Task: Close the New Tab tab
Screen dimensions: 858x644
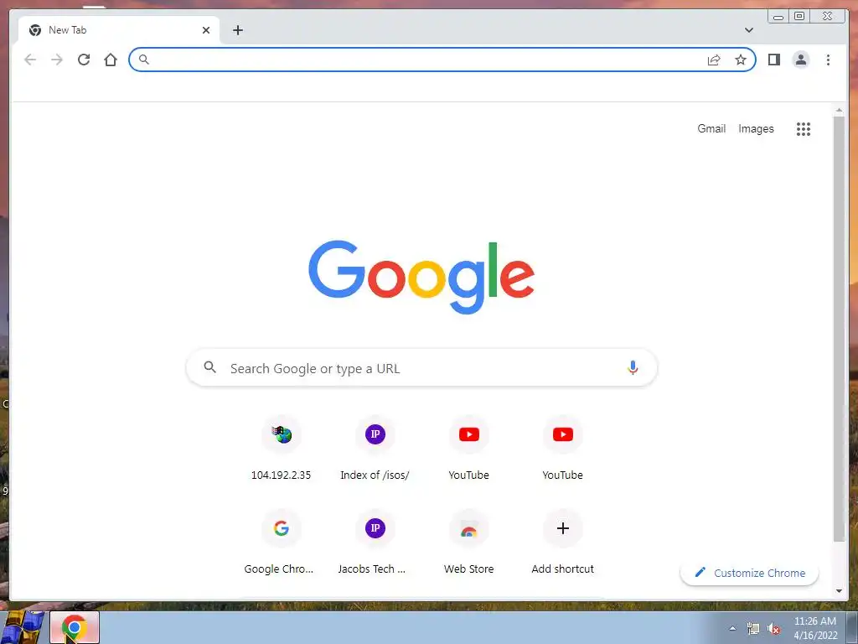Action: tap(206, 30)
